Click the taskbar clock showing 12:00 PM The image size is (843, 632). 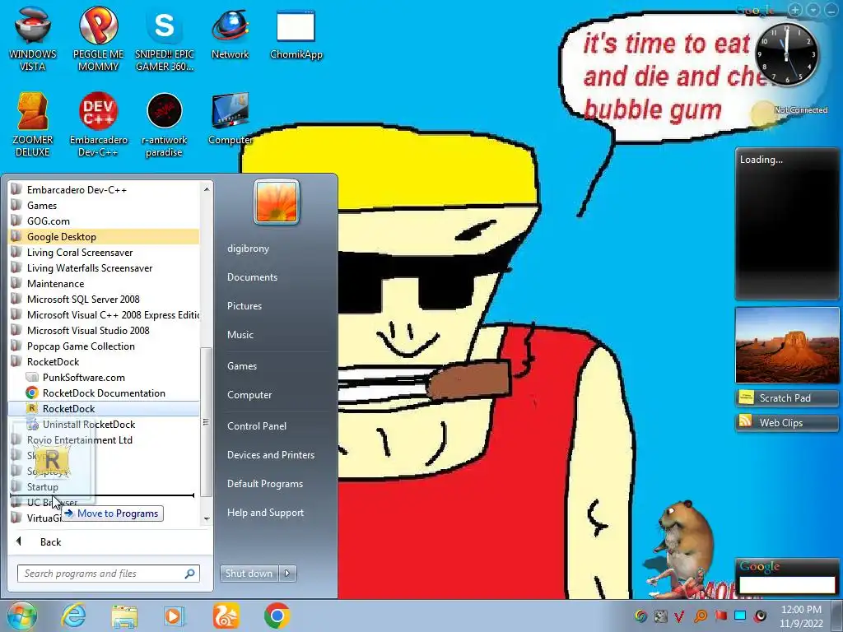tap(801, 616)
